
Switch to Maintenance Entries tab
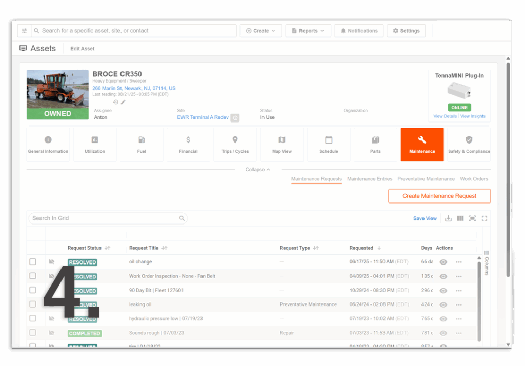(370, 179)
